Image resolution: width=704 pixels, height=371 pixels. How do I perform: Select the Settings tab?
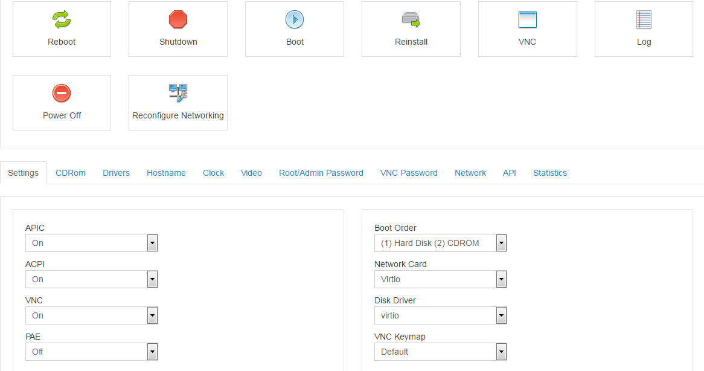[x=24, y=173]
